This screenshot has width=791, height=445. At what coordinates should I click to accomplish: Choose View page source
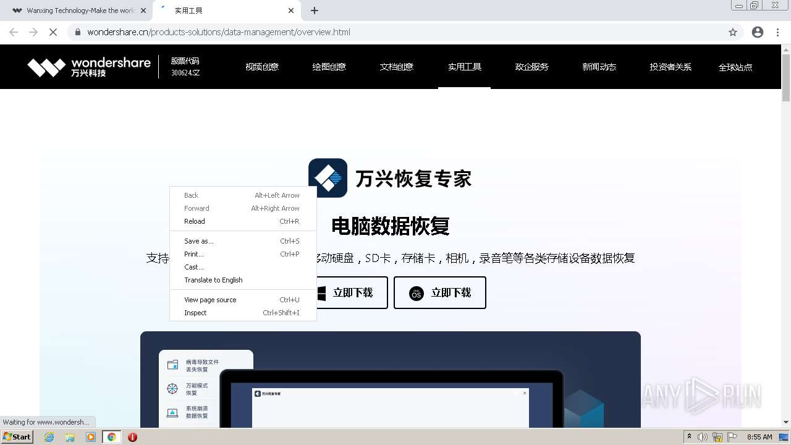(243, 300)
